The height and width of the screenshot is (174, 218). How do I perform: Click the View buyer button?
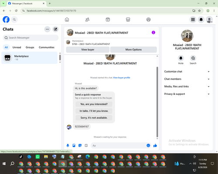pos(88,50)
